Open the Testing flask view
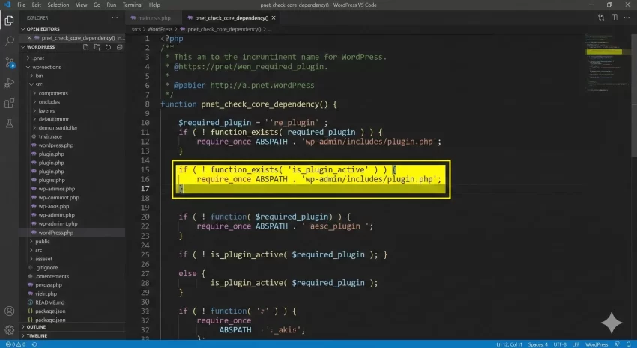This screenshot has height=348, width=637. 9,124
